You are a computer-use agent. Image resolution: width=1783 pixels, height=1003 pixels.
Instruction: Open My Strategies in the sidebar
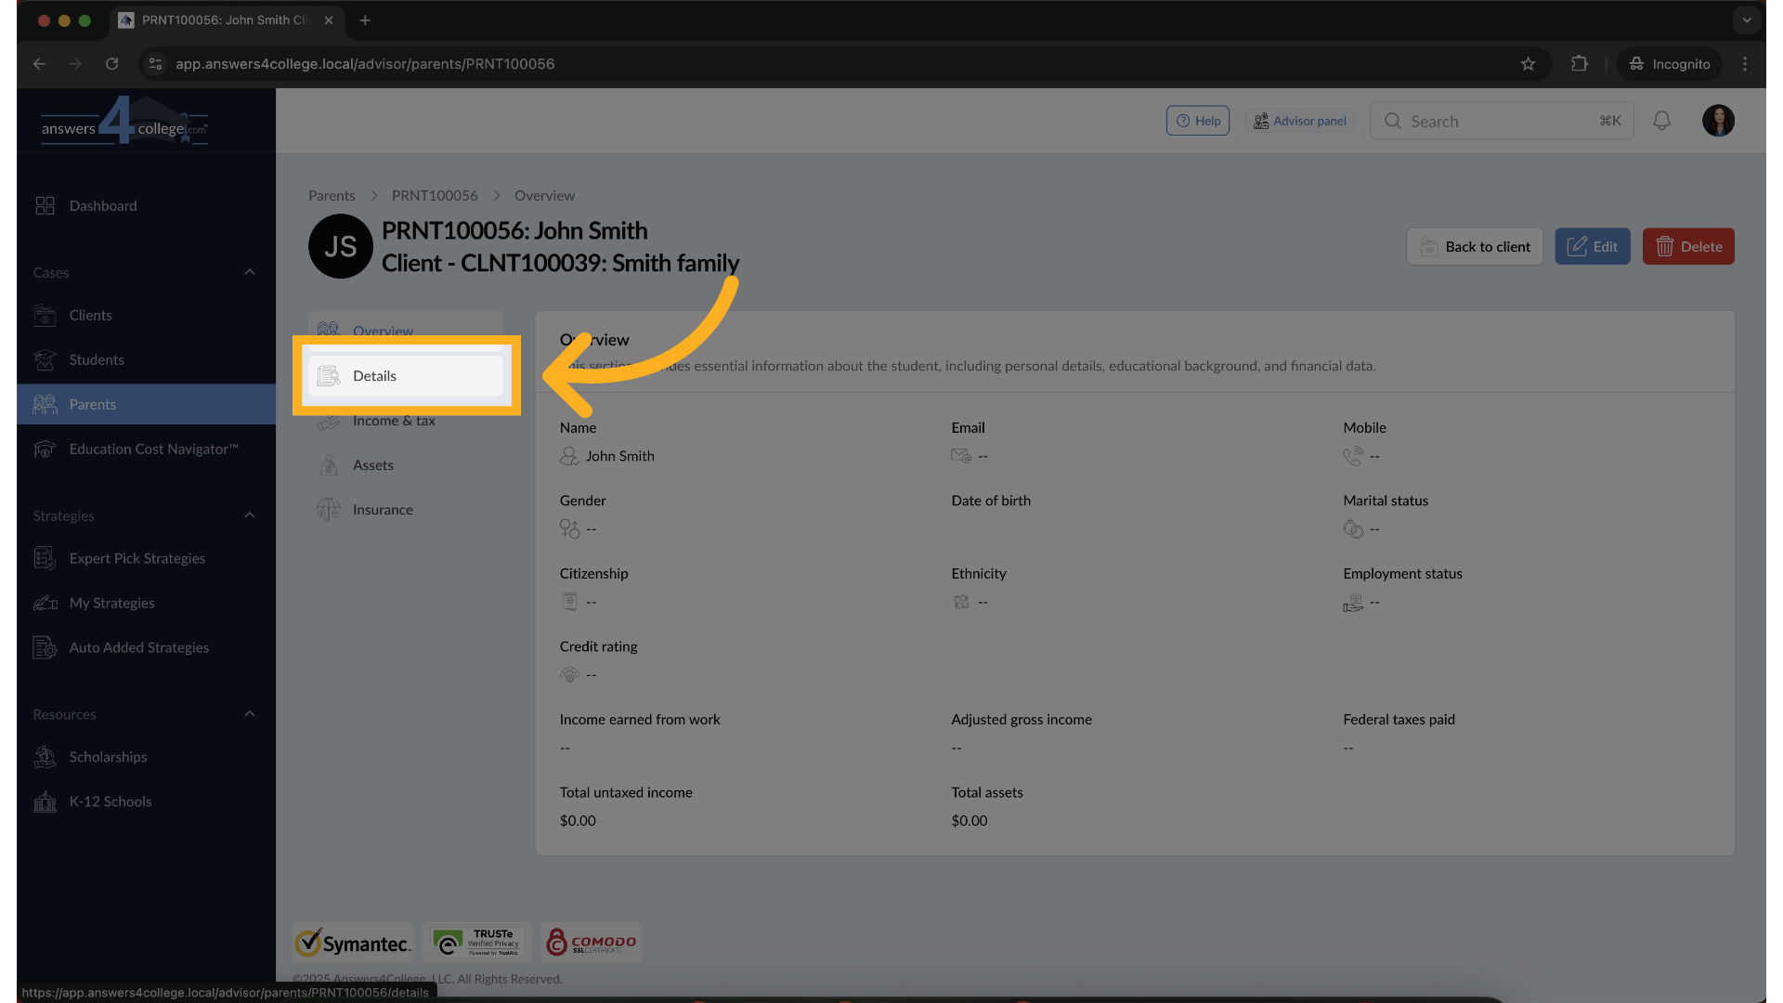click(x=111, y=603)
